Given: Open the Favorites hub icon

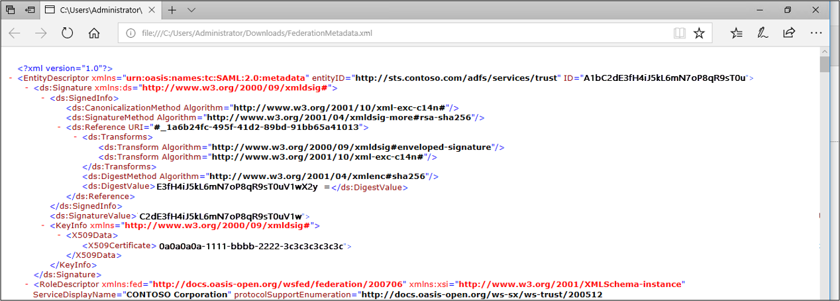Looking at the screenshot, I should [x=737, y=33].
